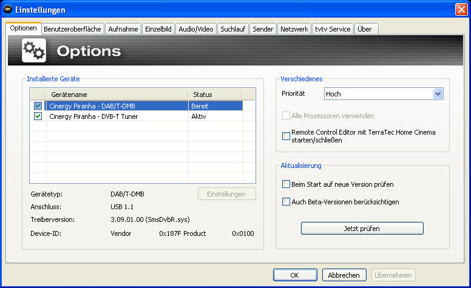471x288 pixels.
Task: Sort device list by Gerätename column header
Action: tap(115, 95)
